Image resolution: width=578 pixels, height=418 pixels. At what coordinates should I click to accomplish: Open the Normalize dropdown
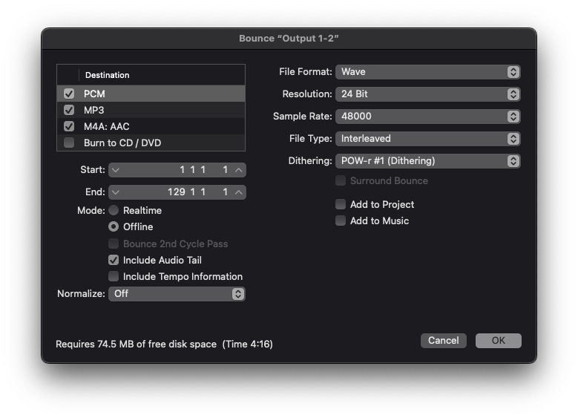[x=177, y=294]
